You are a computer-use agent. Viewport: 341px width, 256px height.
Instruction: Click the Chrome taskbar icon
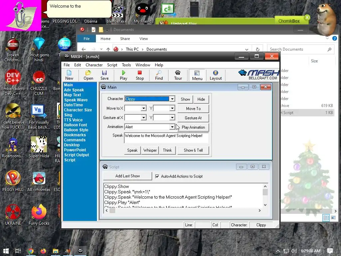pyautogui.click(x=31, y=251)
